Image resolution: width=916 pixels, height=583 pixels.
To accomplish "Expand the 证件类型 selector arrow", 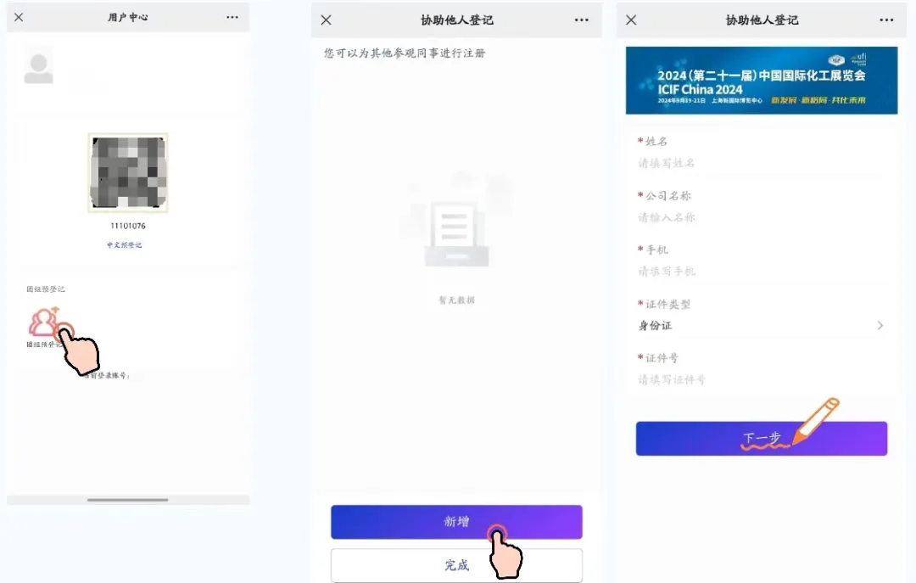I will 880,326.
